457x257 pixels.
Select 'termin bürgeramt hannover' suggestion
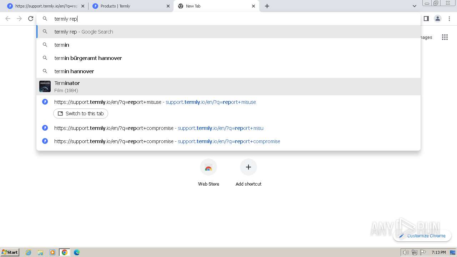(x=228, y=58)
